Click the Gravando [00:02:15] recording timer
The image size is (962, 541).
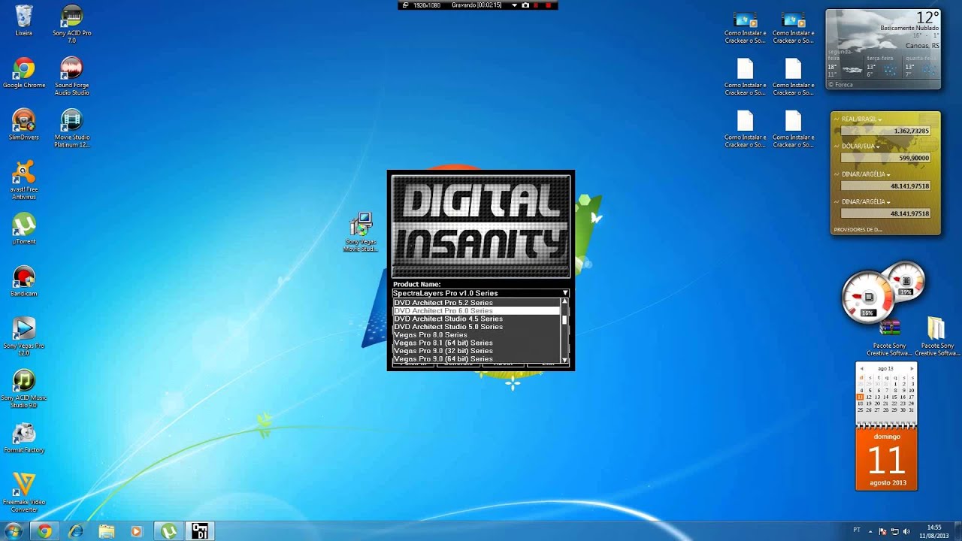pyautogui.click(x=476, y=5)
